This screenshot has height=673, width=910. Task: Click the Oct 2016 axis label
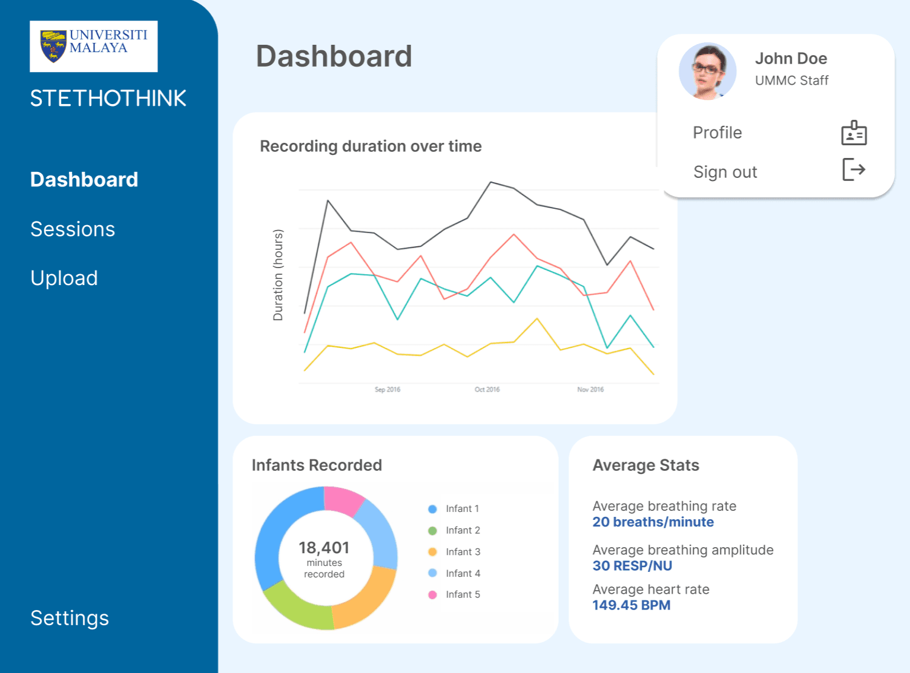tap(487, 390)
